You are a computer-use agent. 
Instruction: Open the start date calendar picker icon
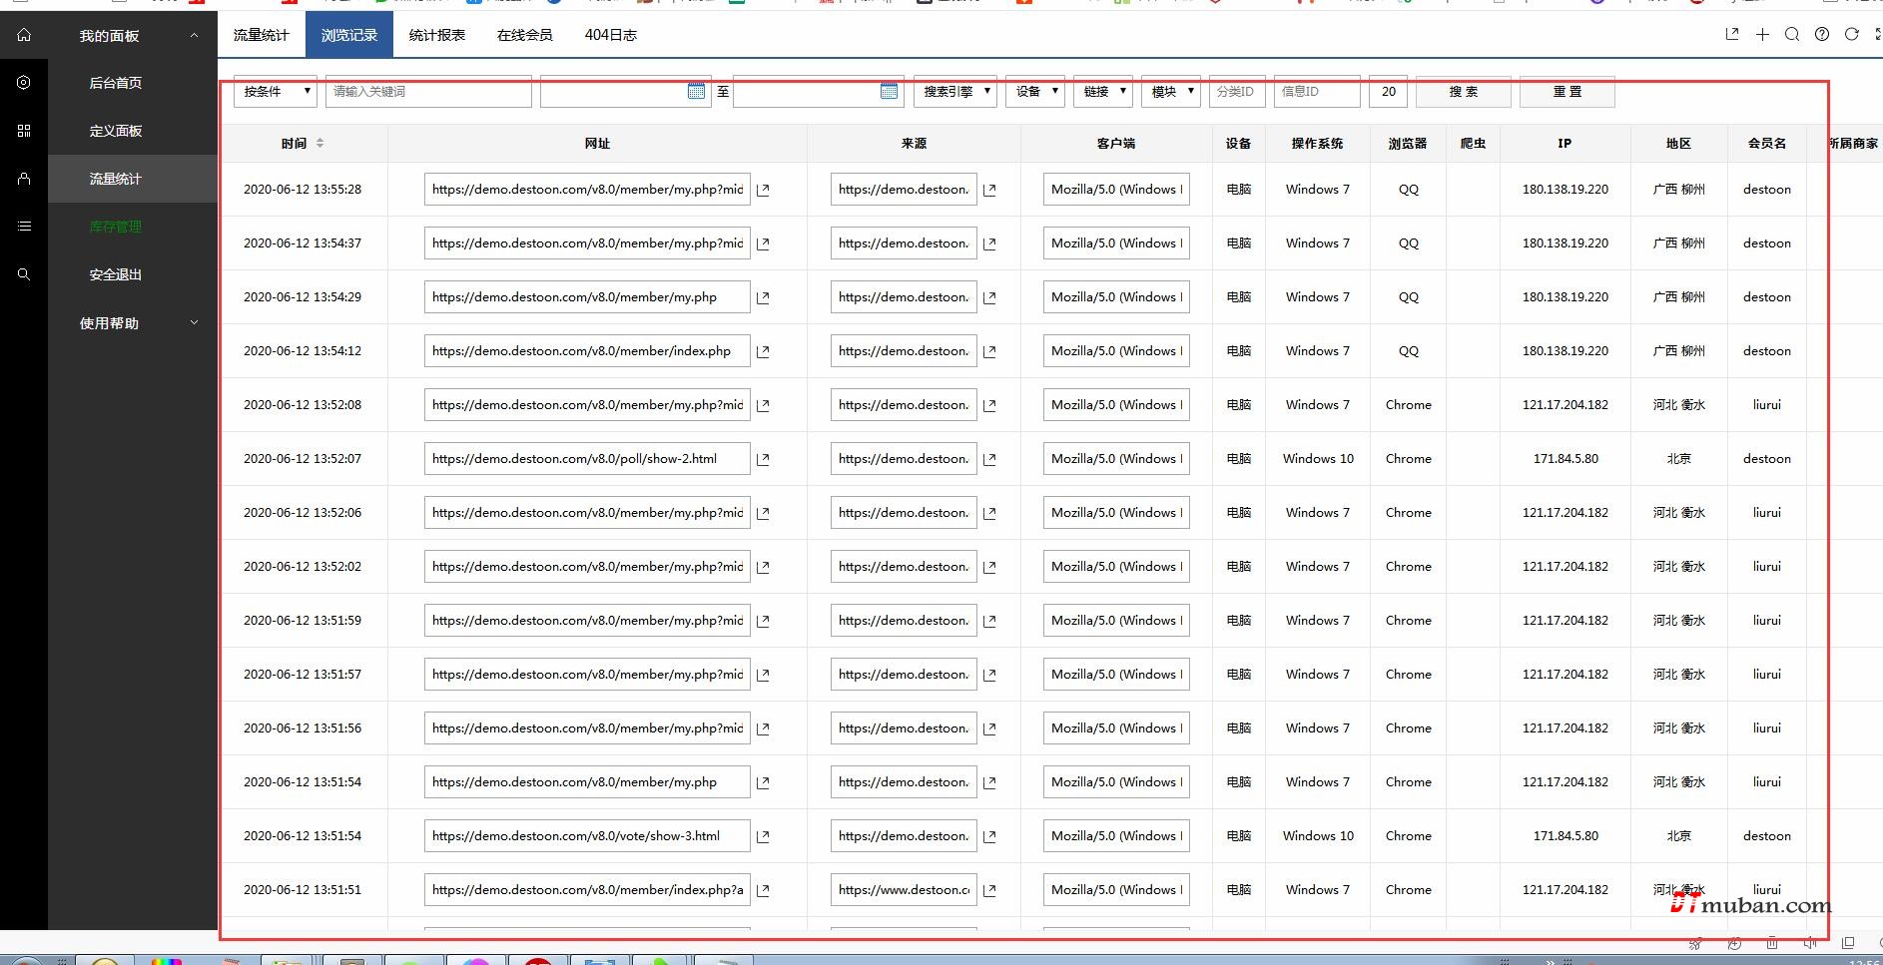[x=696, y=92]
